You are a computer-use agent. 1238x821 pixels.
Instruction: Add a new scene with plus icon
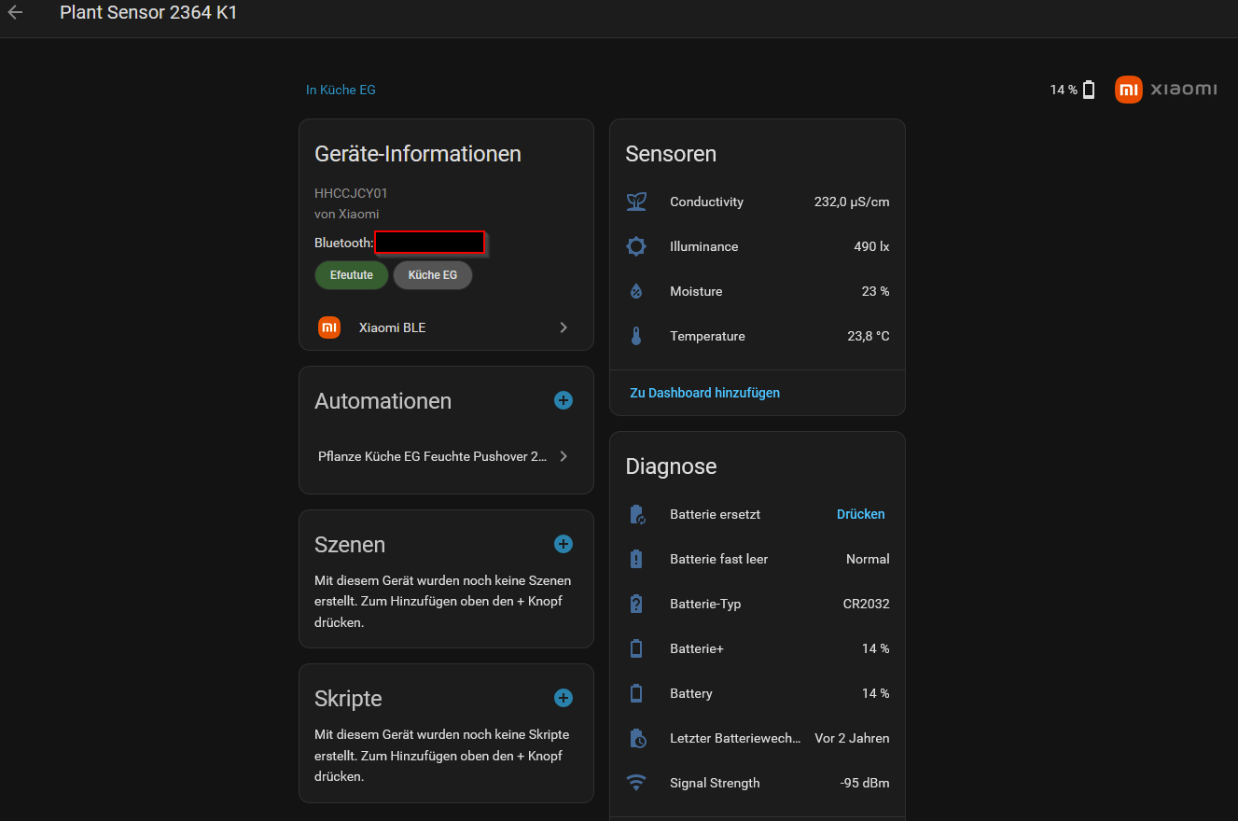pos(563,544)
